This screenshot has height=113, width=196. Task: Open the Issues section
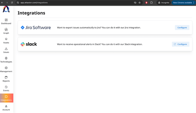click(6, 50)
